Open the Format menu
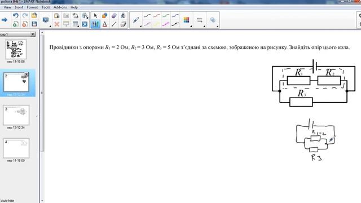 tap(32, 7)
